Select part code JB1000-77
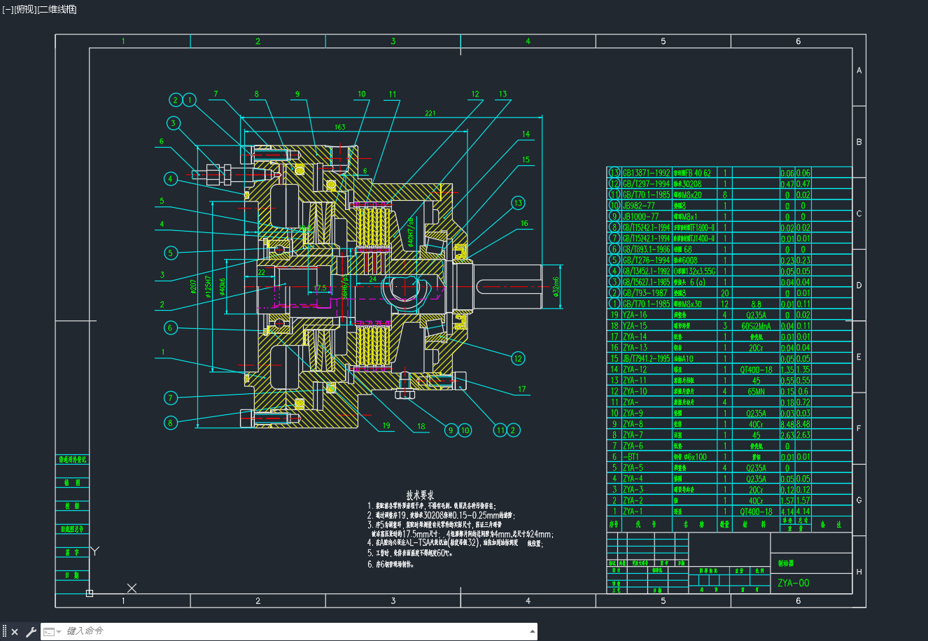 coord(640,217)
